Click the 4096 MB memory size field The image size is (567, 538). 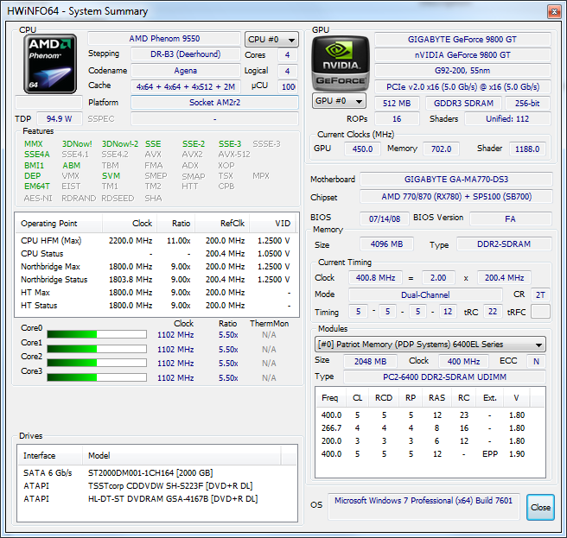386,244
